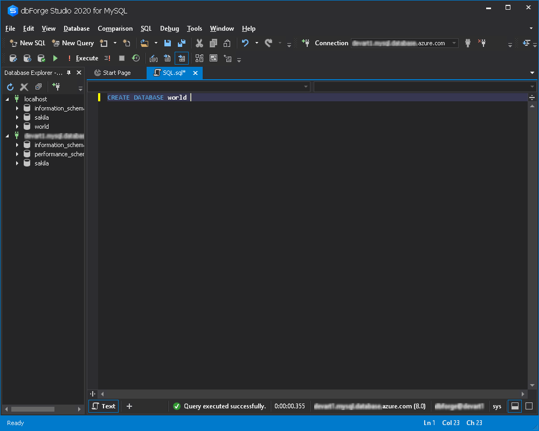
Task: Click the Disconnect plug icon with red X
Action: point(482,43)
